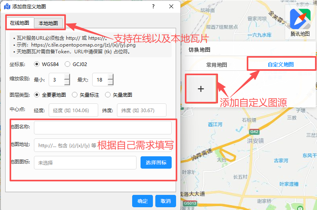The width and height of the screenshot is (317, 210).
Task: Click 石桩堰 label on the map
Action: tap(249, 120)
